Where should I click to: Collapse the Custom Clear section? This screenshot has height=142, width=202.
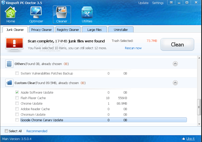175,83
